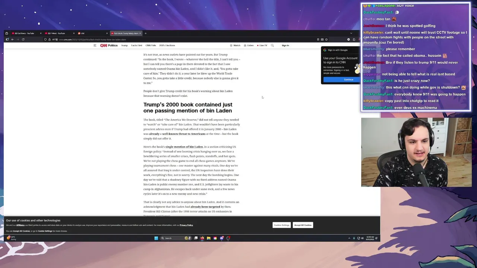Open Affiliates link in cookie banner
Screen dimensions: 477x268
click(x=20, y=225)
